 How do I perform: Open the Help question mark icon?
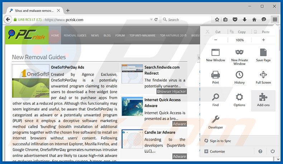click(x=260, y=151)
